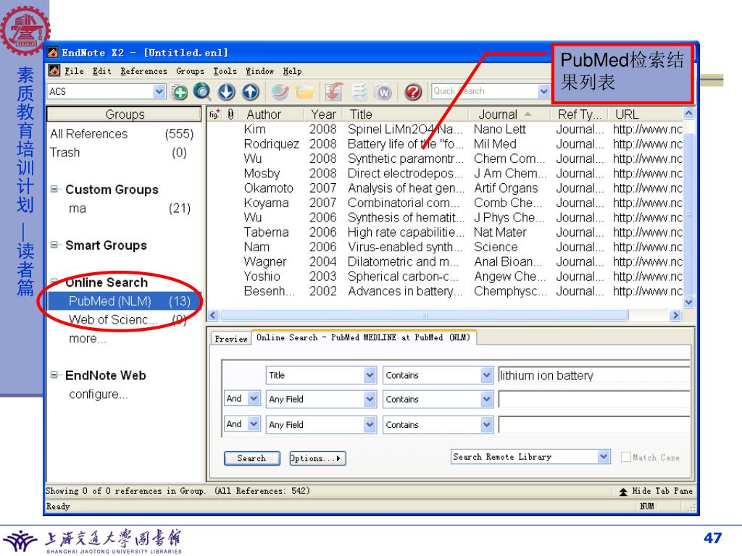Click configure... under EndNote Web

tap(98, 395)
